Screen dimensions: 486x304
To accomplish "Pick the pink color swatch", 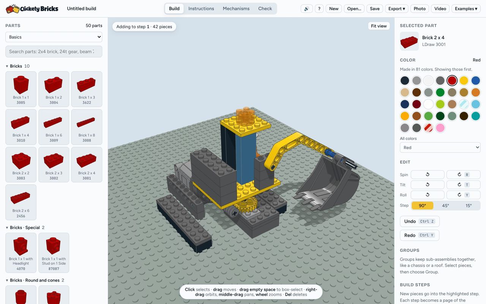I will tap(440, 128).
